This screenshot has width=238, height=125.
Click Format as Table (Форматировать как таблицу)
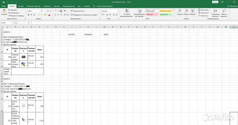coord(139,13)
